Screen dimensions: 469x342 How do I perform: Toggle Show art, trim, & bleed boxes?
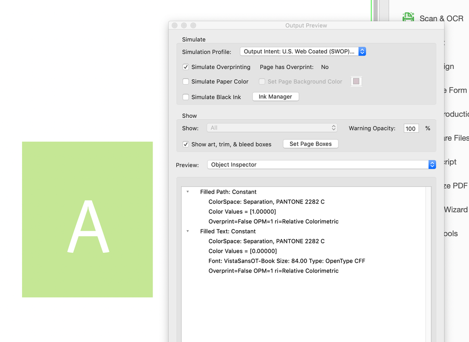coord(186,144)
